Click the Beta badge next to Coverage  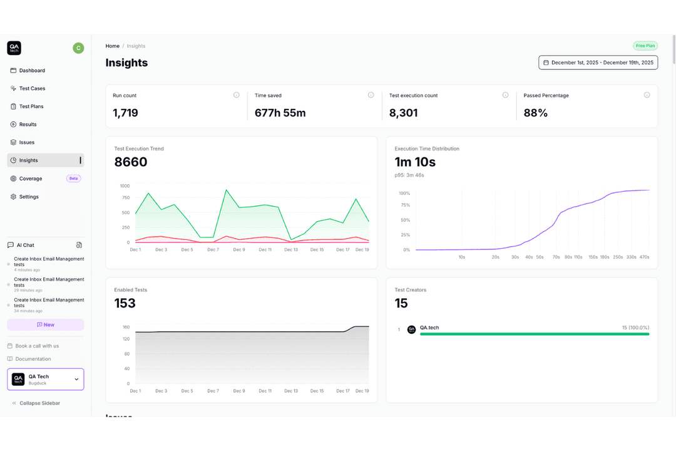[74, 179]
